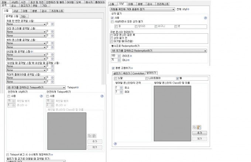The width and height of the screenshot is (251, 162).
Task: Check the 나이트메어 difficulty box
Action: point(145,78)
